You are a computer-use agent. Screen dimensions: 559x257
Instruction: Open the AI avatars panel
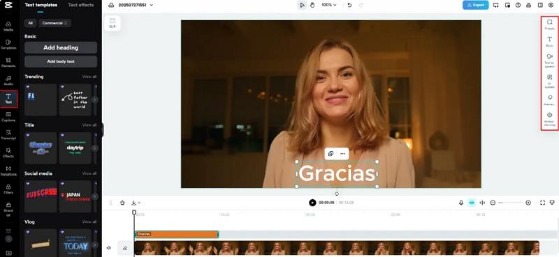pyautogui.click(x=549, y=81)
